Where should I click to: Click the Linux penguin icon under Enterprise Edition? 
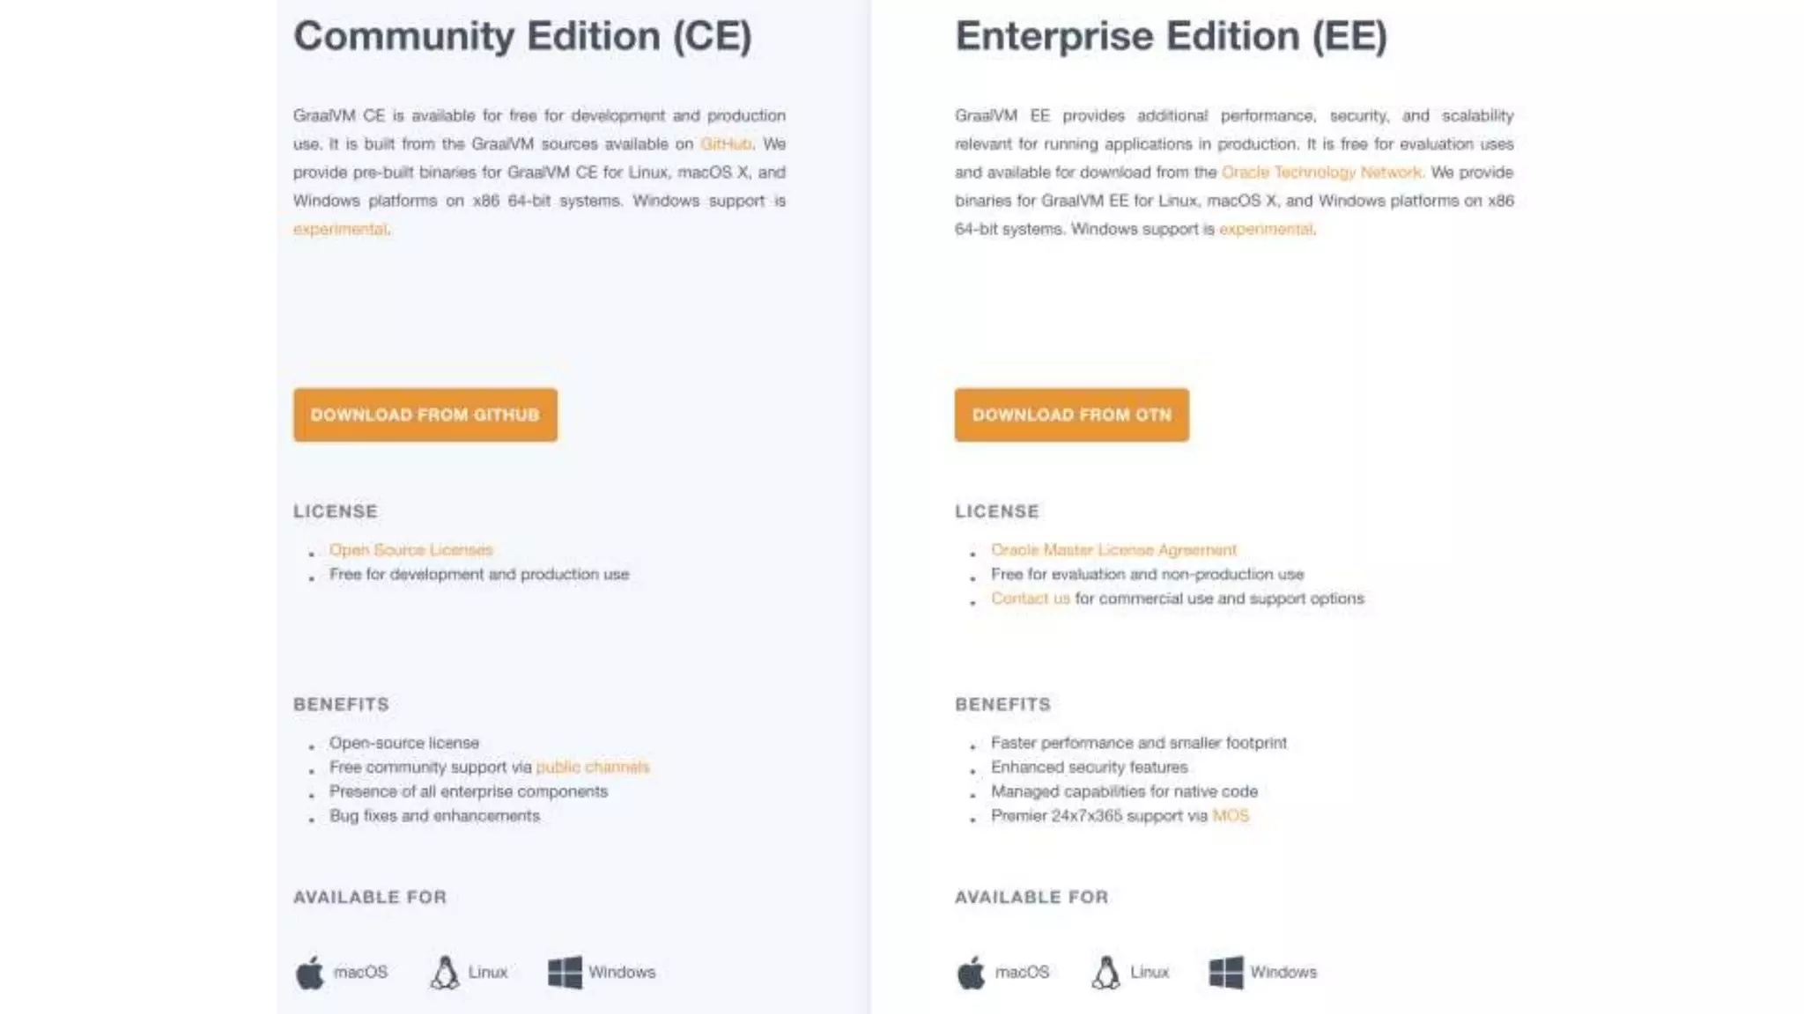pyautogui.click(x=1105, y=973)
